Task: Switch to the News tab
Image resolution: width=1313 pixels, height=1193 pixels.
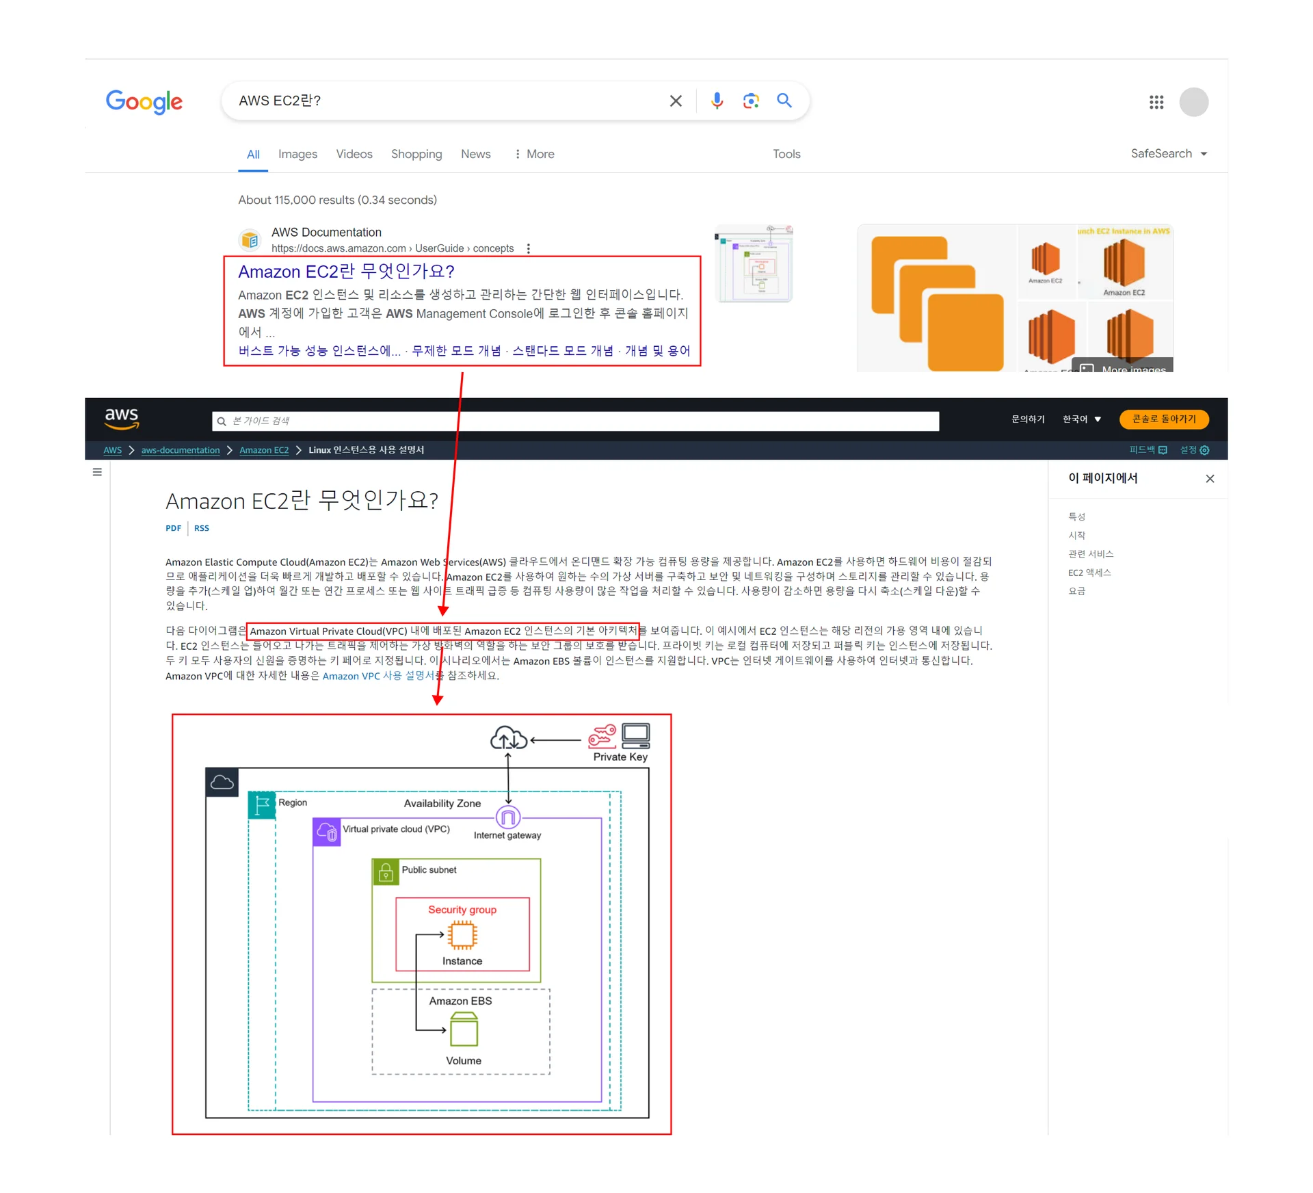Action: click(475, 155)
